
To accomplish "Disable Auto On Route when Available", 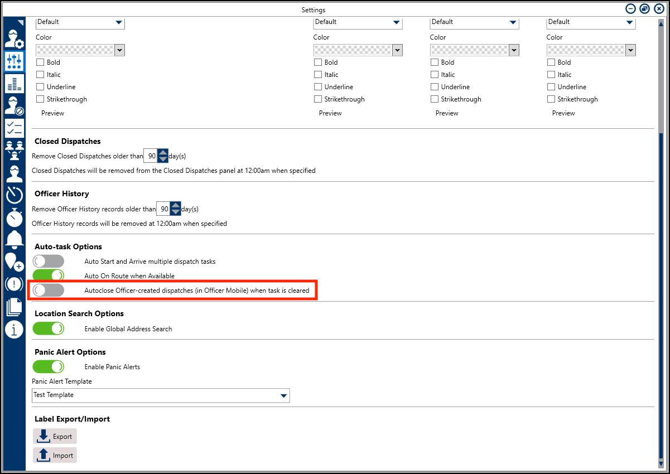I will pos(48,275).
